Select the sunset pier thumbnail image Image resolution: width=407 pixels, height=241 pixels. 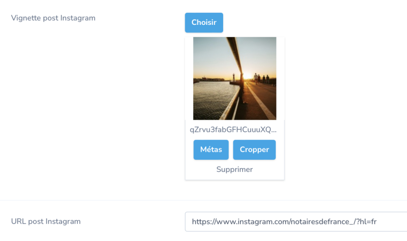234,78
